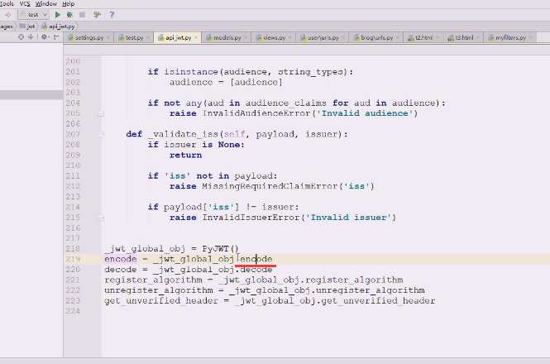The image size is (550, 364).
Task: Close the blog\urls.py tab
Action: click(398, 37)
